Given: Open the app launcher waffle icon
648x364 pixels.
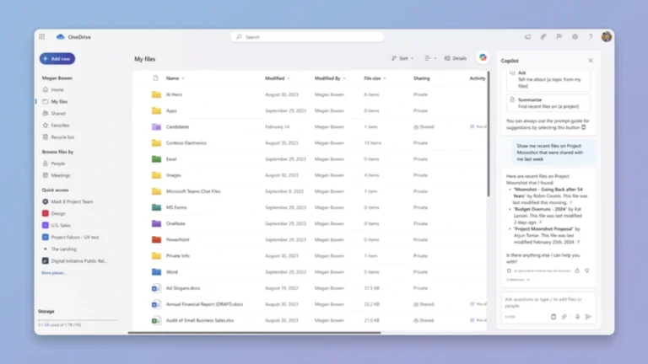Looking at the screenshot, I should tap(42, 37).
